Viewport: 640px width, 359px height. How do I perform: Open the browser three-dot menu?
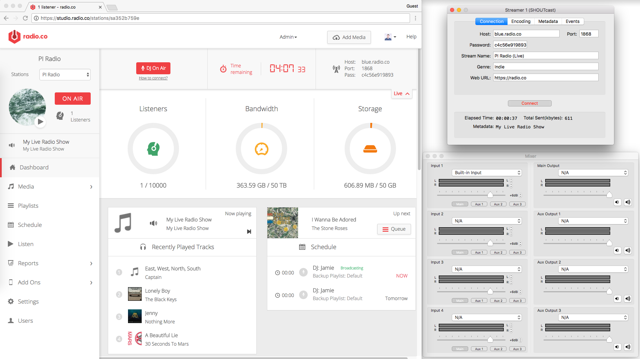[415, 18]
